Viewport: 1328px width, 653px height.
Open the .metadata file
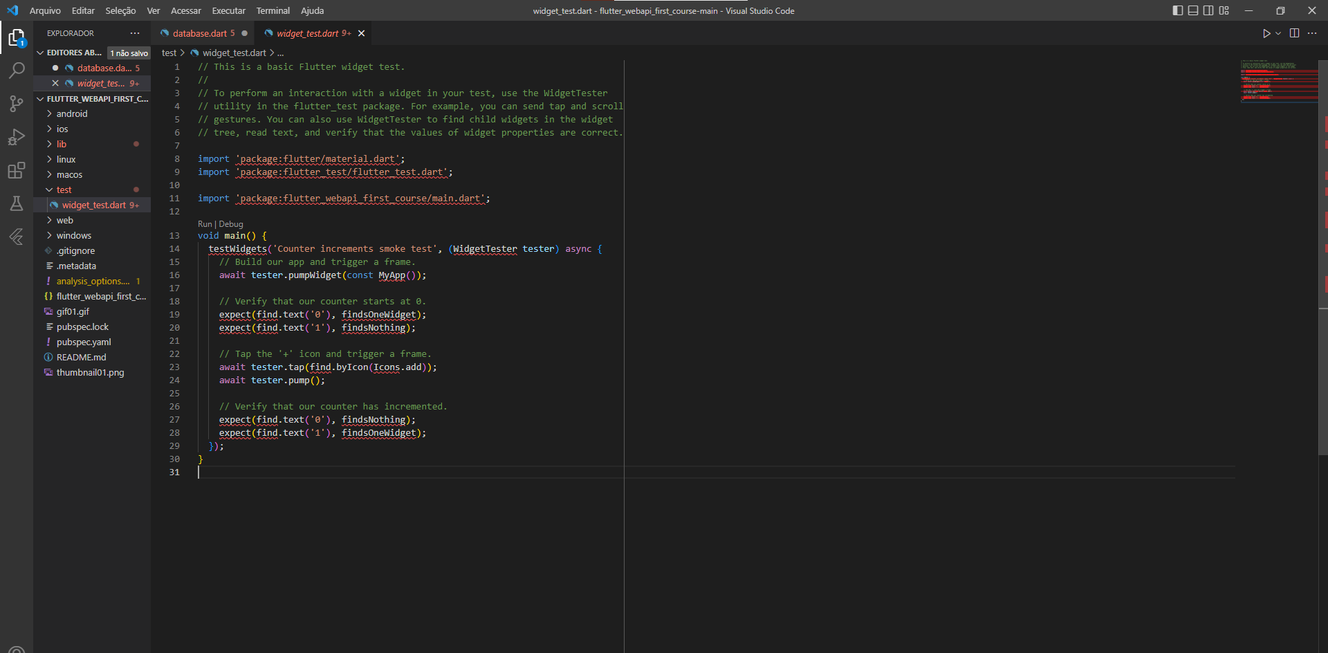coord(92,266)
